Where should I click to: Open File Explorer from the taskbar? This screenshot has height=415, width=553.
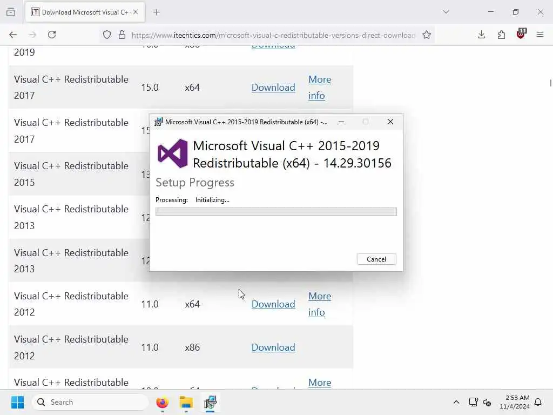pyautogui.click(x=186, y=402)
